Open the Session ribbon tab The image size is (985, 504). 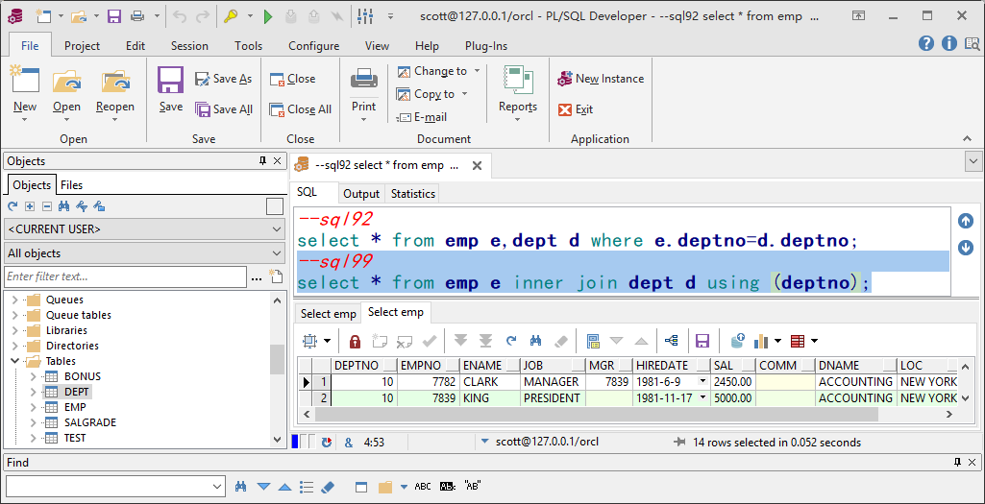point(189,46)
